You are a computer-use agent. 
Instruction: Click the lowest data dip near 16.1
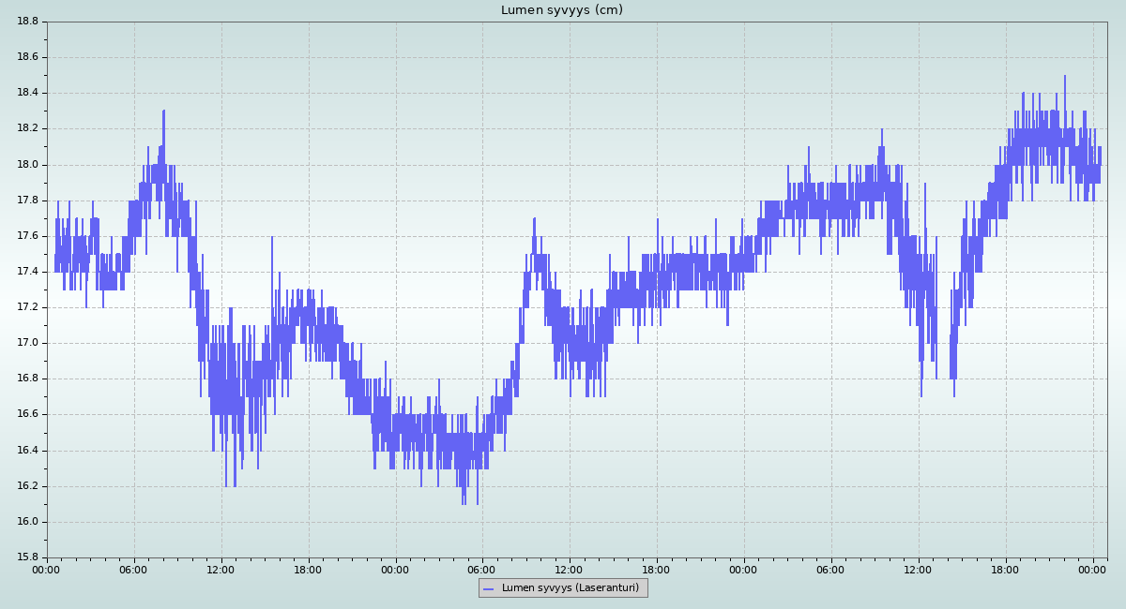(x=463, y=503)
